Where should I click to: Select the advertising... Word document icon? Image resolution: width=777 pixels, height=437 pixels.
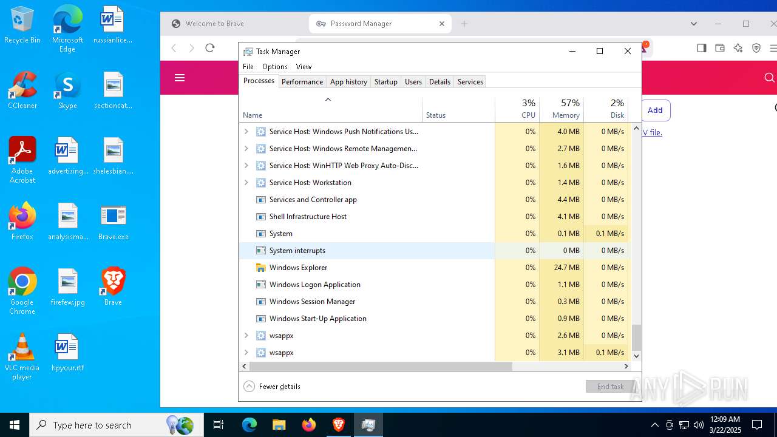[67, 157]
